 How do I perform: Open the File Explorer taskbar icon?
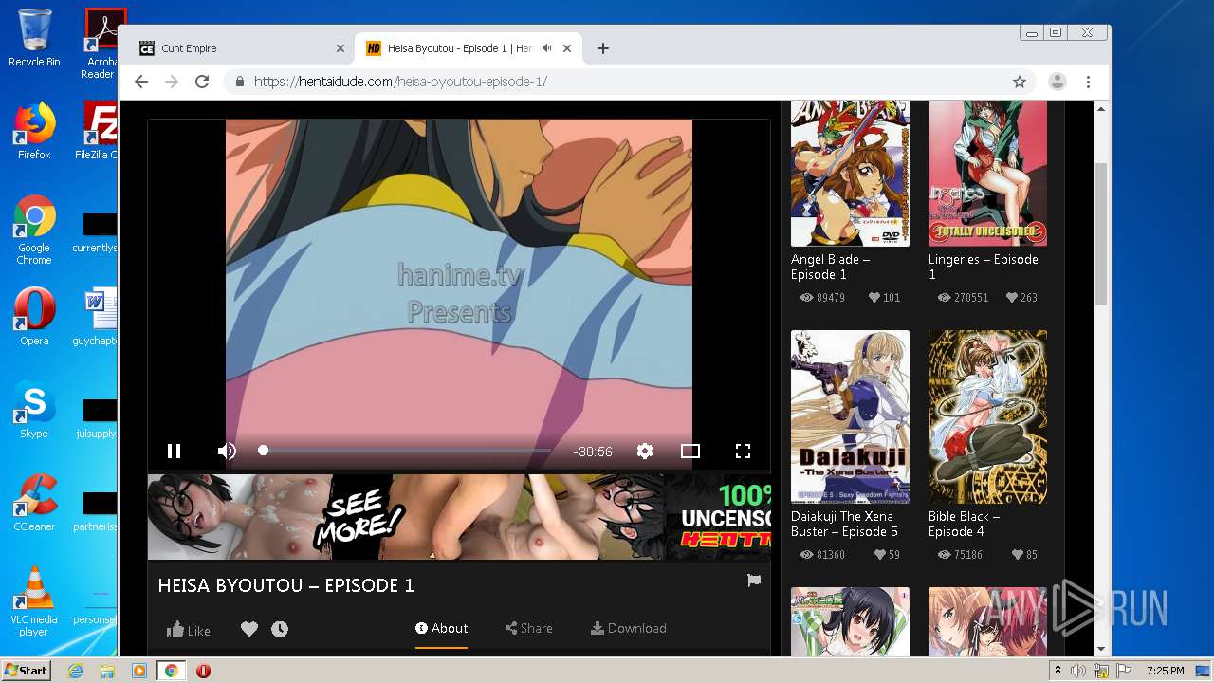(107, 671)
